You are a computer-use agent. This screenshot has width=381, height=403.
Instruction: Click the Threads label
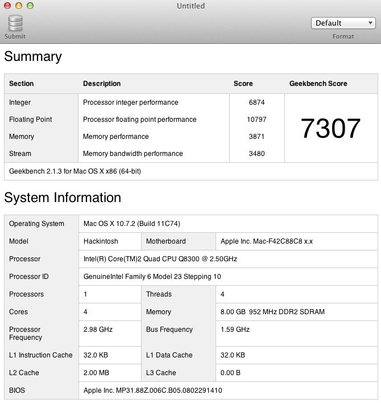(x=159, y=294)
